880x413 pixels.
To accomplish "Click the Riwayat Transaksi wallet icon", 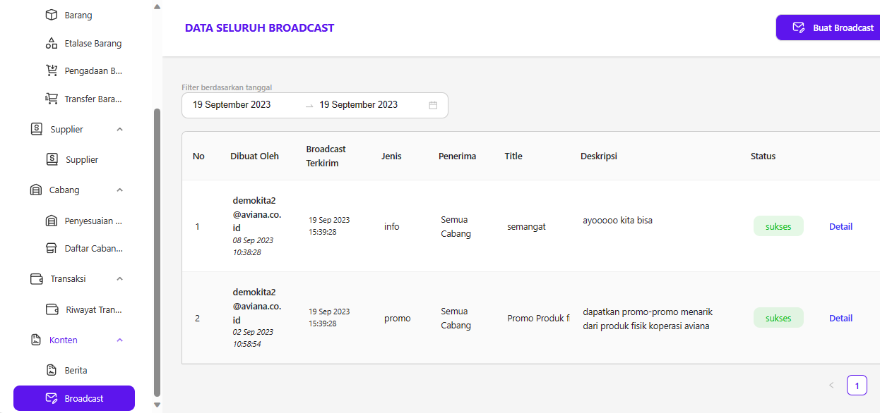I will (52, 309).
